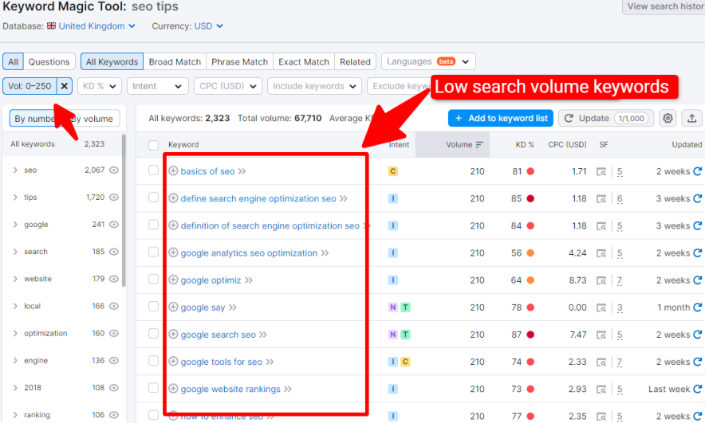
Task: Click intent badge C for 'basics of seo'
Action: click(x=393, y=171)
